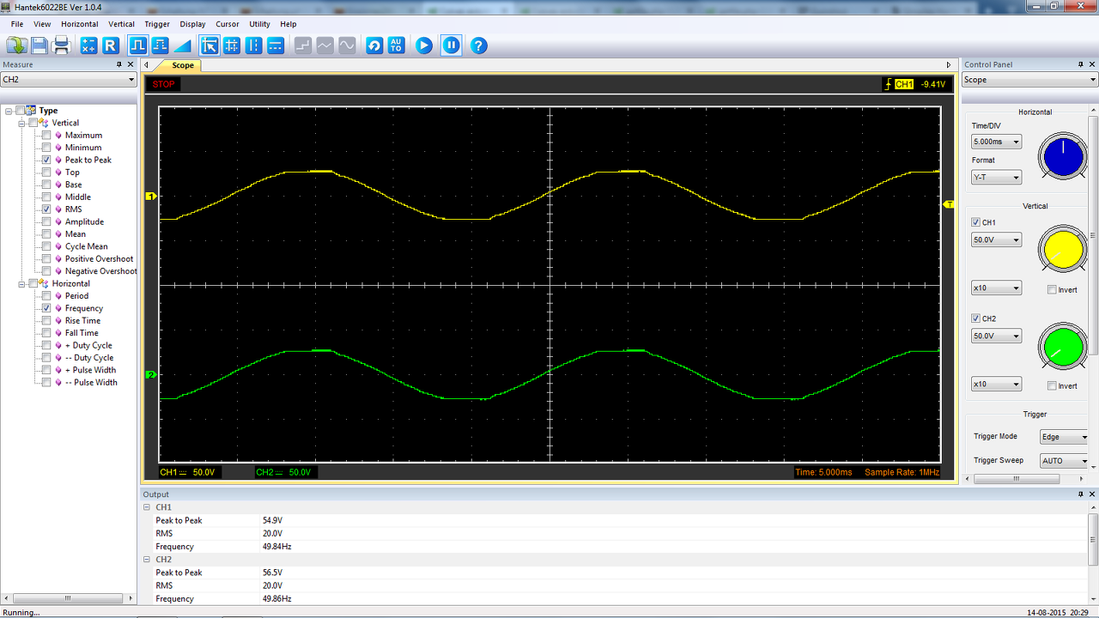
Task: Click the print toolbar icon
Action: click(62, 45)
